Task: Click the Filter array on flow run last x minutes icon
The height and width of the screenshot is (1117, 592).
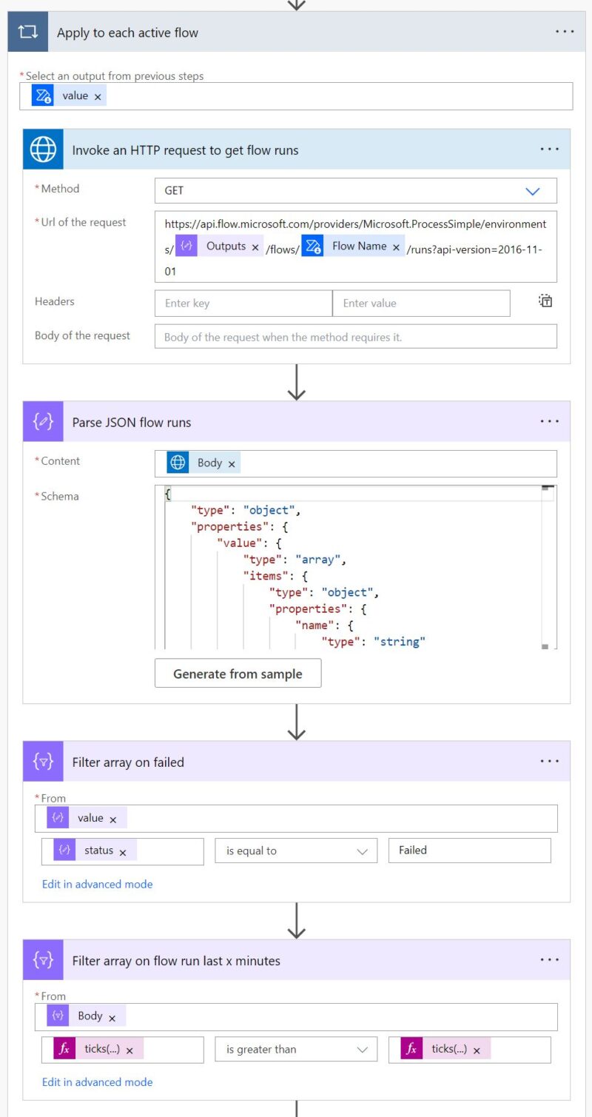Action: click(x=42, y=960)
